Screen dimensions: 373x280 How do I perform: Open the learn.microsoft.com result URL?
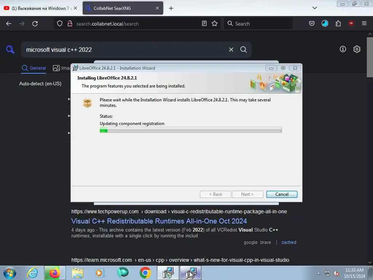point(180,260)
